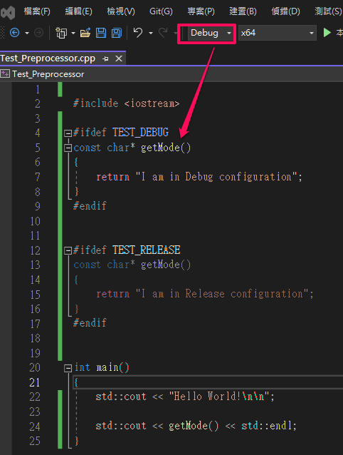
Task: Open the 建置(B) menu
Action: 243,11
